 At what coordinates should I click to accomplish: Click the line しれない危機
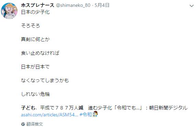(35, 94)
